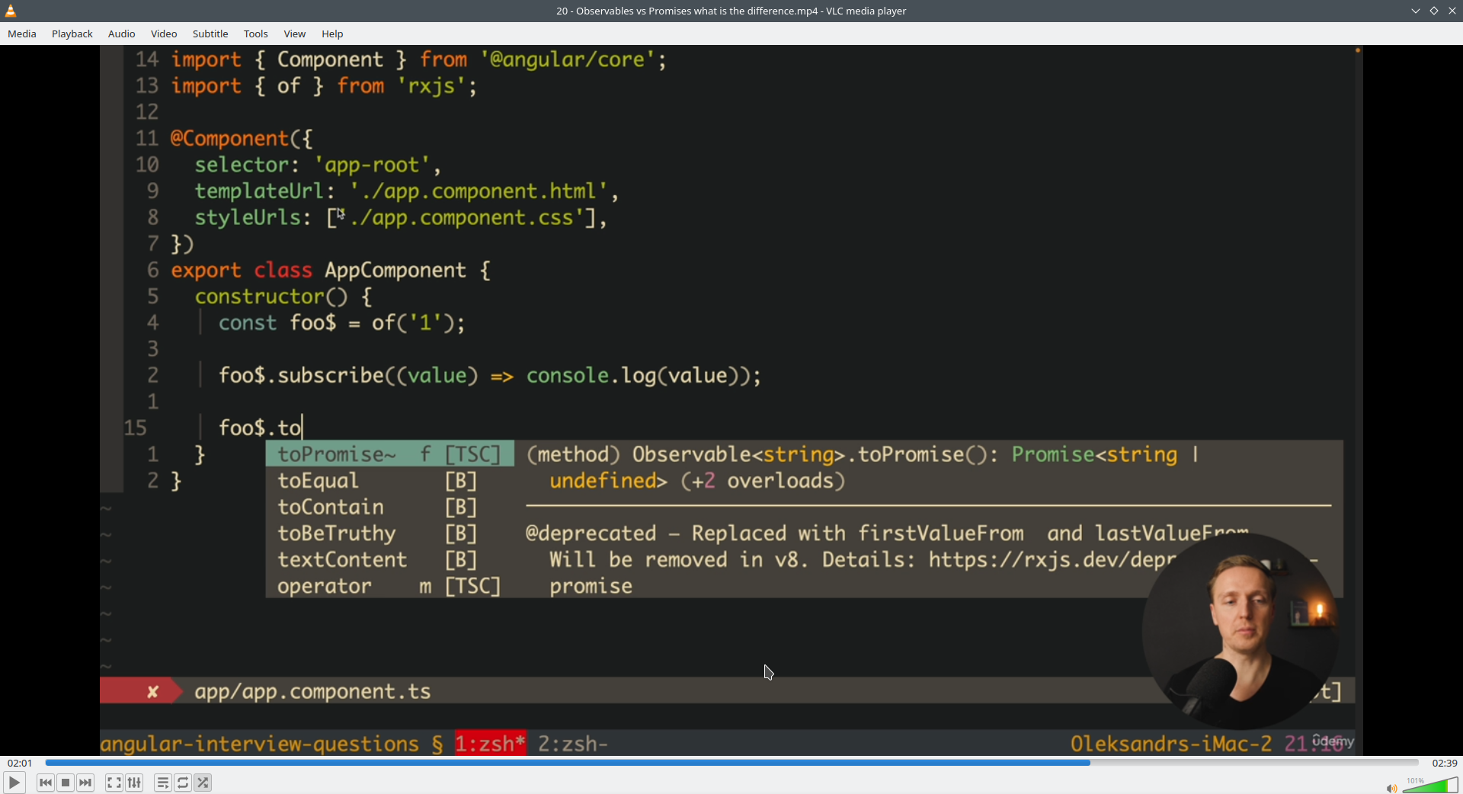Toggle loop repeat mode
This screenshot has height=794, width=1463.
(x=183, y=783)
